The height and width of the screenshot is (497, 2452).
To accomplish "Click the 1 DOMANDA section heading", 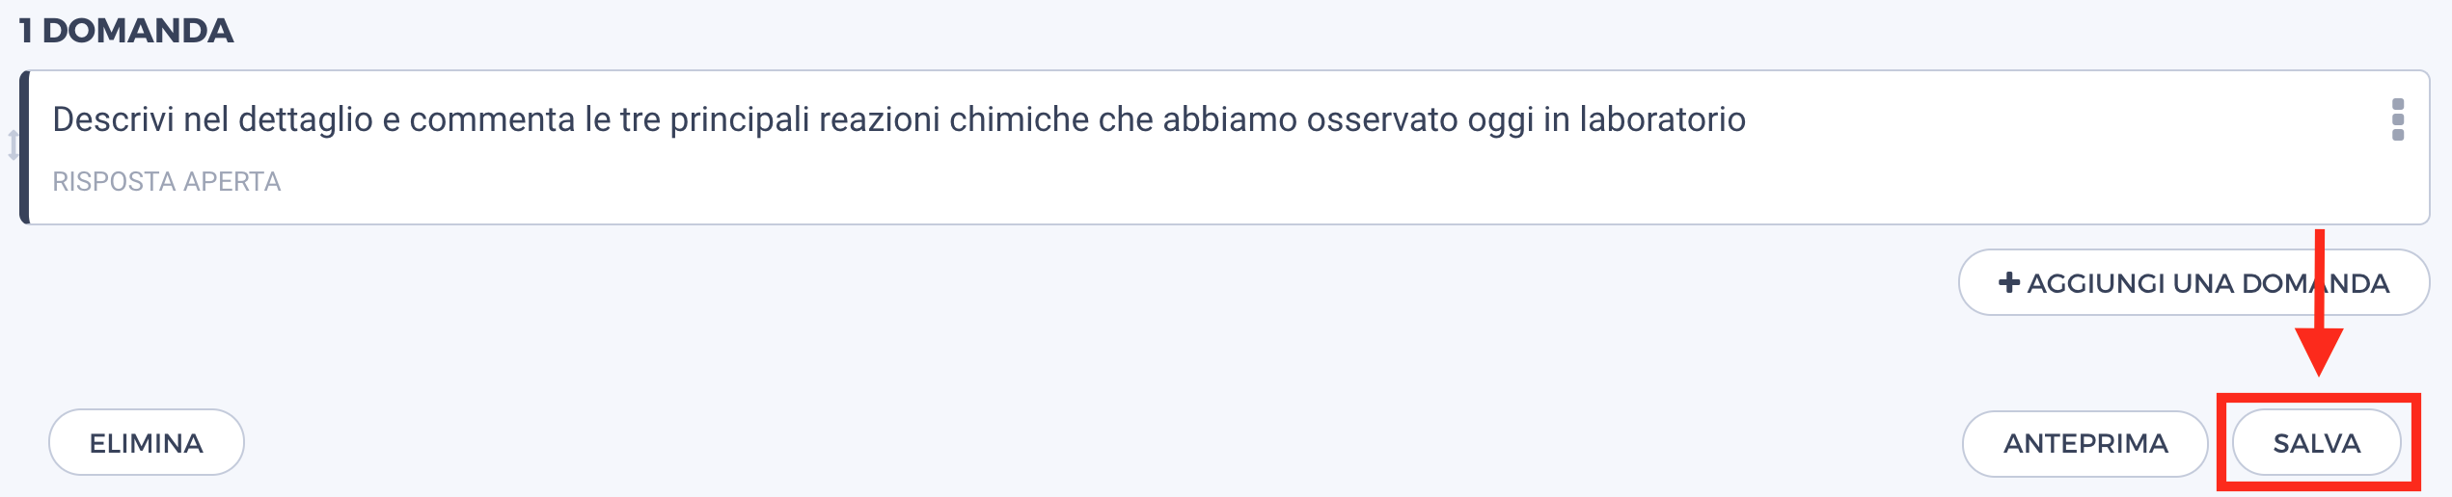I will [126, 31].
